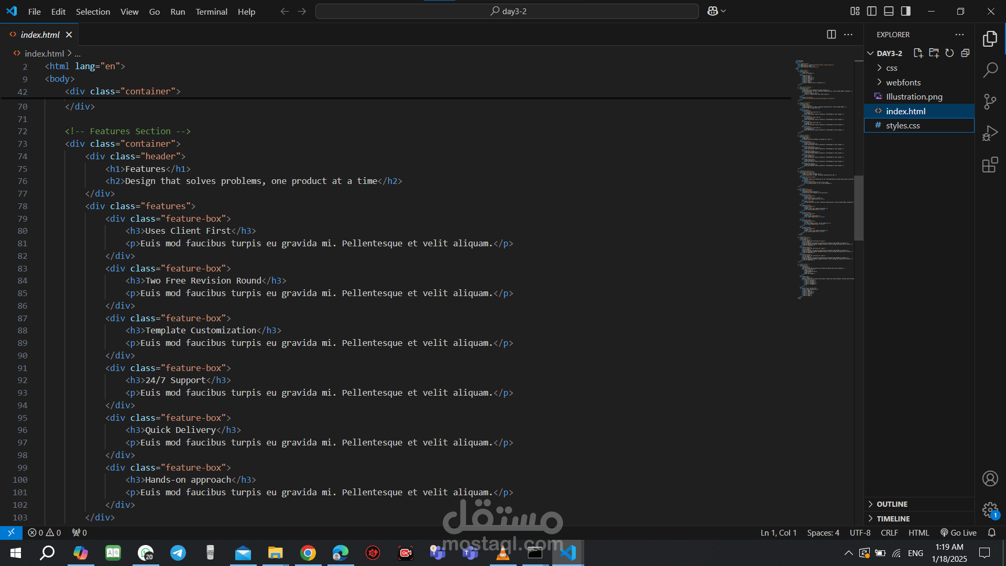Open the Run and Debug view

[990, 133]
